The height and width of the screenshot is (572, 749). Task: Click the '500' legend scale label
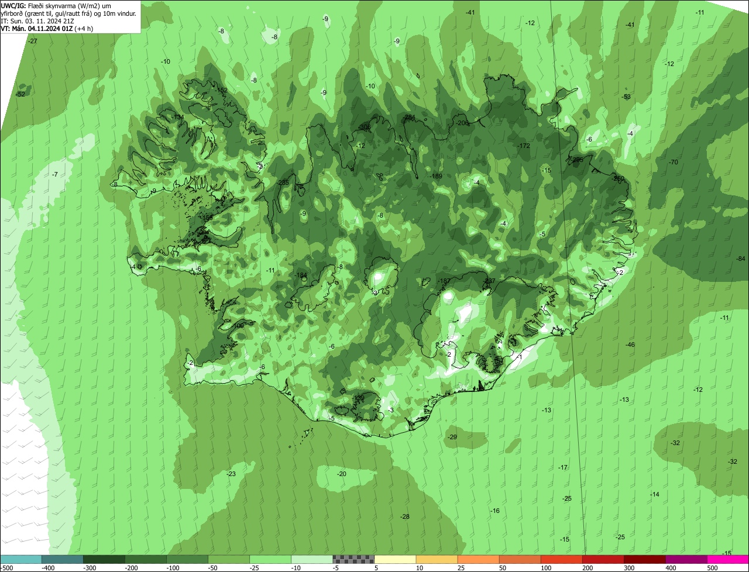coord(712,568)
